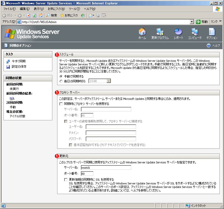
Task: Click 今すぐ同期 sync now icon
Action: (x=8, y=61)
